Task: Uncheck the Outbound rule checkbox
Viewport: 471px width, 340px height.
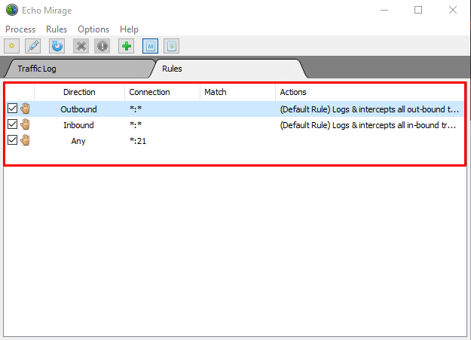Action: (x=12, y=109)
